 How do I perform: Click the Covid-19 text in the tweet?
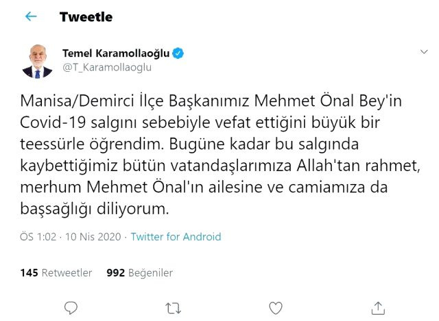pyautogui.click(x=53, y=123)
